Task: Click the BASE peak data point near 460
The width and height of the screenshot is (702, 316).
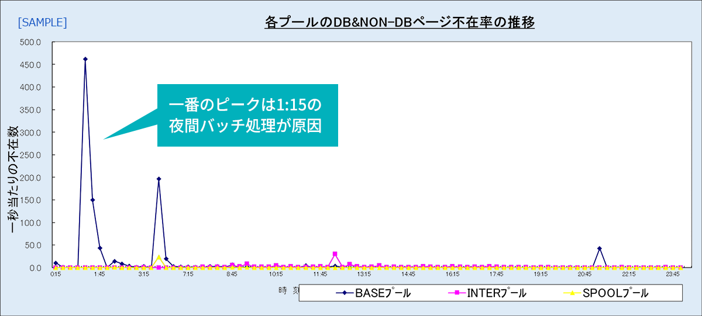Action: tap(85, 59)
